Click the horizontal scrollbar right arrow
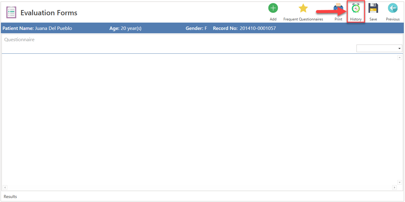 (x=394, y=187)
